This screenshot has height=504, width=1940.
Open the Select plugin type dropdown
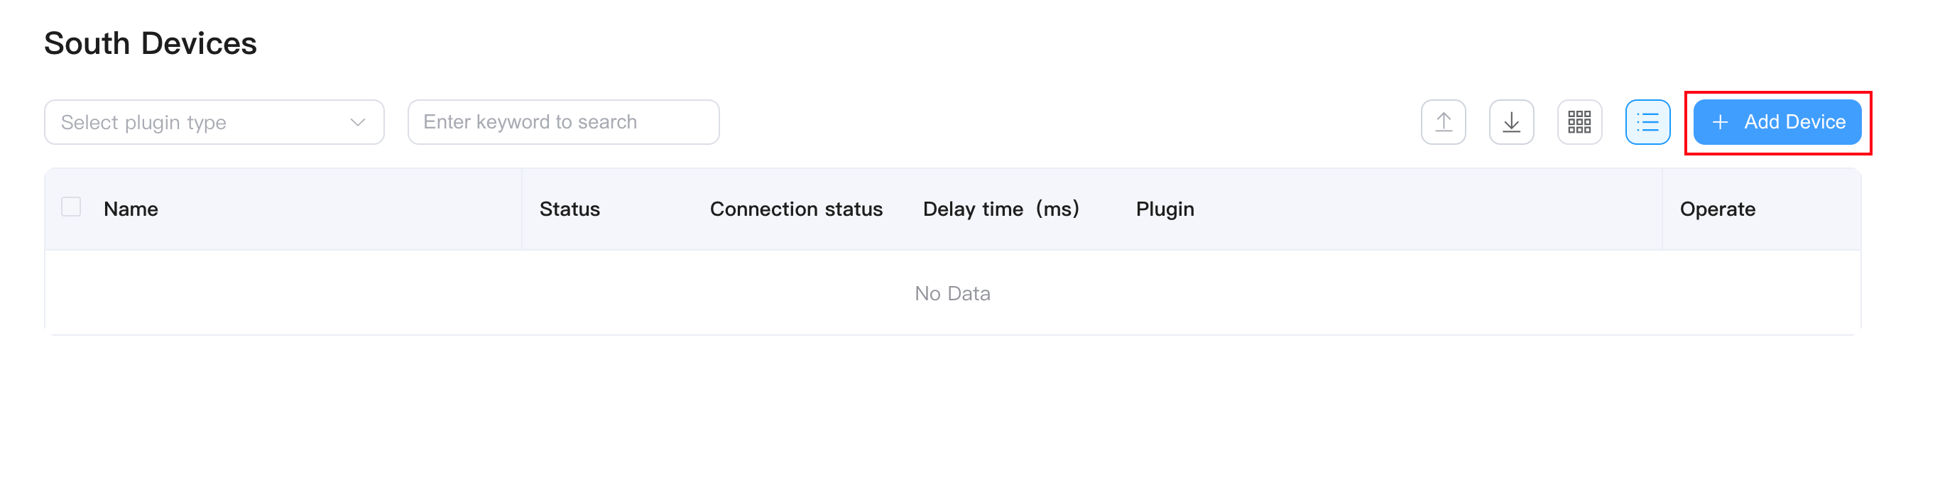[x=214, y=122]
